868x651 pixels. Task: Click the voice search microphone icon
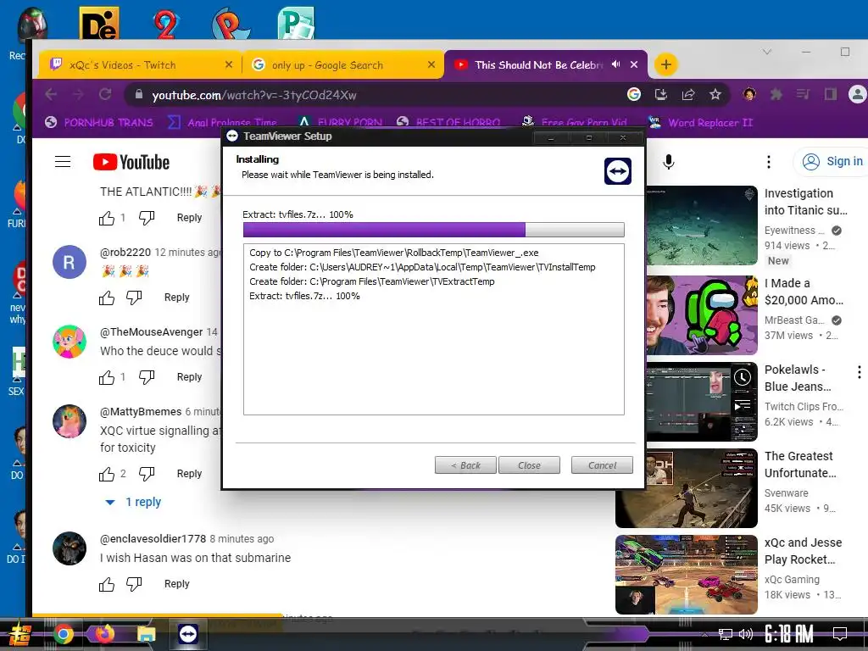click(669, 162)
